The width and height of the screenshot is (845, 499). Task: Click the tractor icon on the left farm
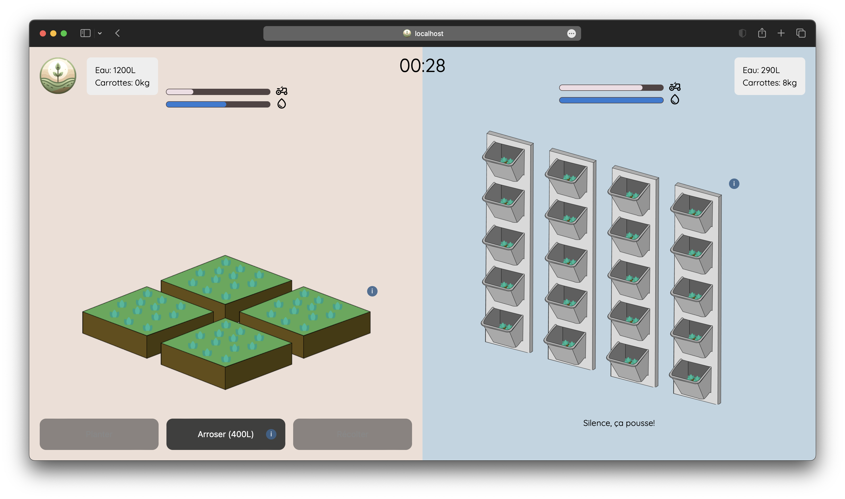tap(281, 91)
